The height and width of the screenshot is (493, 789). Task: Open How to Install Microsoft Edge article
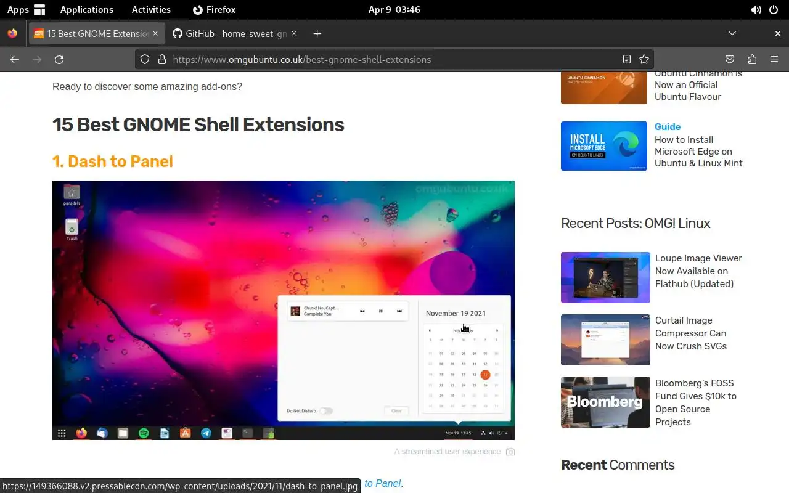pos(698,152)
